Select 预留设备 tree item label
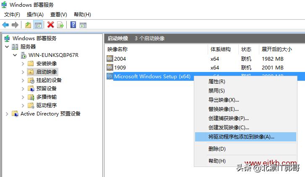 coord(47,89)
